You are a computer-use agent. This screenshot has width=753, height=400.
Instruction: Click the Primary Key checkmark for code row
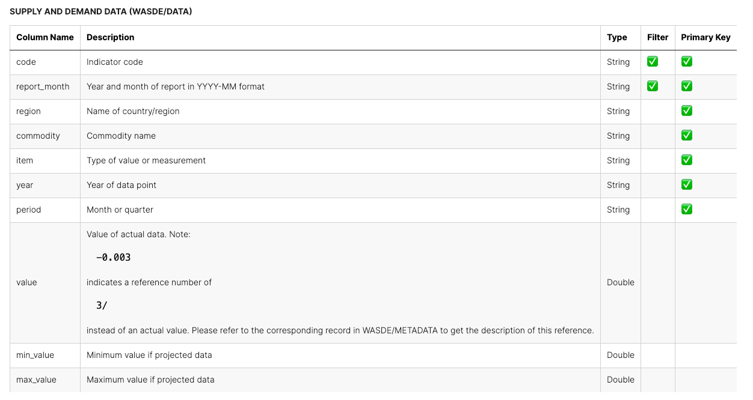coord(687,62)
